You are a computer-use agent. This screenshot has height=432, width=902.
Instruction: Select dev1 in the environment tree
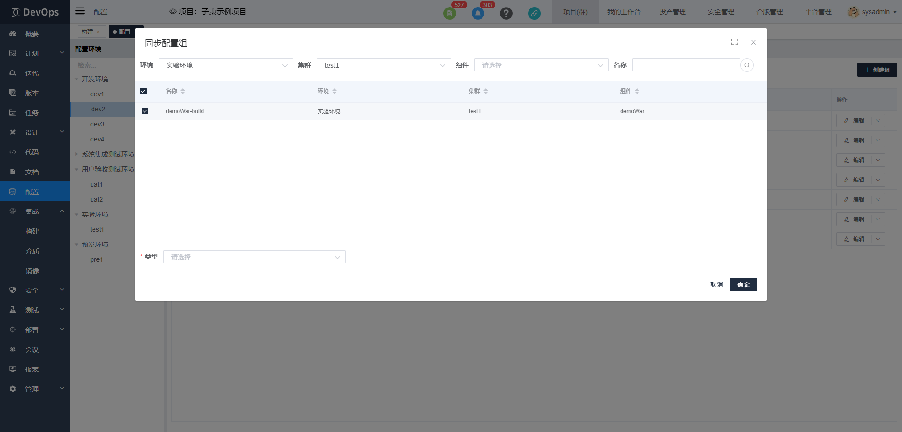(x=97, y=94)
